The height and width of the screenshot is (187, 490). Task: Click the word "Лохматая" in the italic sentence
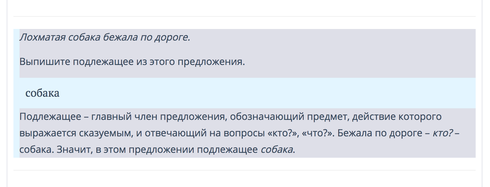(42, 37)
